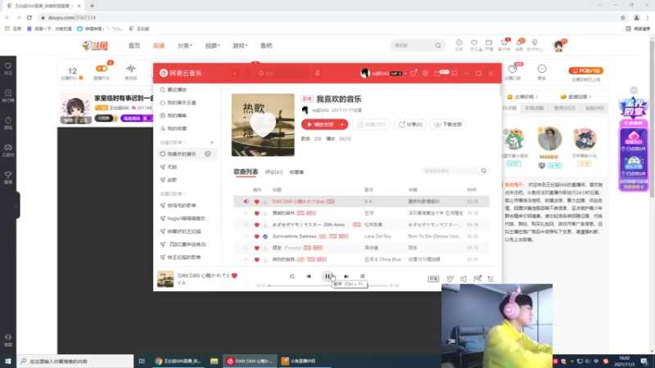Expand 游戏 dropdown in Douyu navigation
The height and width of the screenshot is (368, 655).
[x=240, y=46]
